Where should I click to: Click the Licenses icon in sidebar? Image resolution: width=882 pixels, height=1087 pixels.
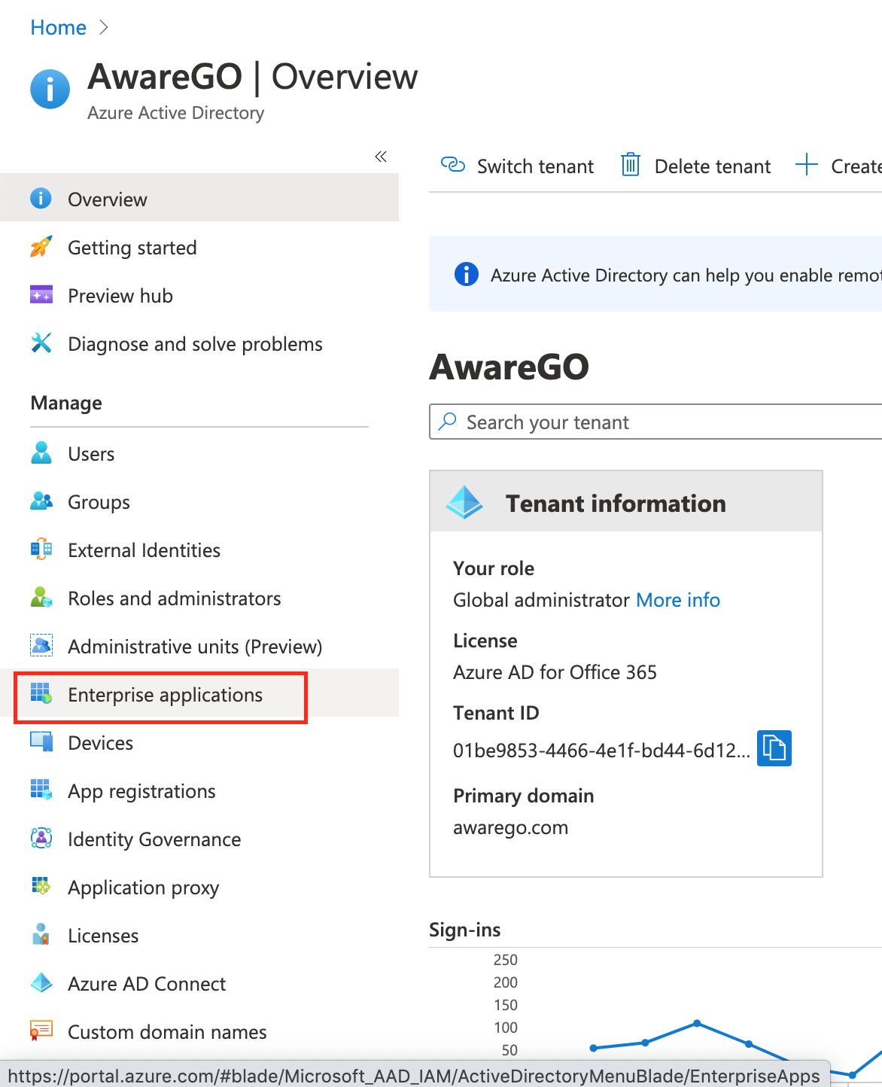(x=41, y=935)
